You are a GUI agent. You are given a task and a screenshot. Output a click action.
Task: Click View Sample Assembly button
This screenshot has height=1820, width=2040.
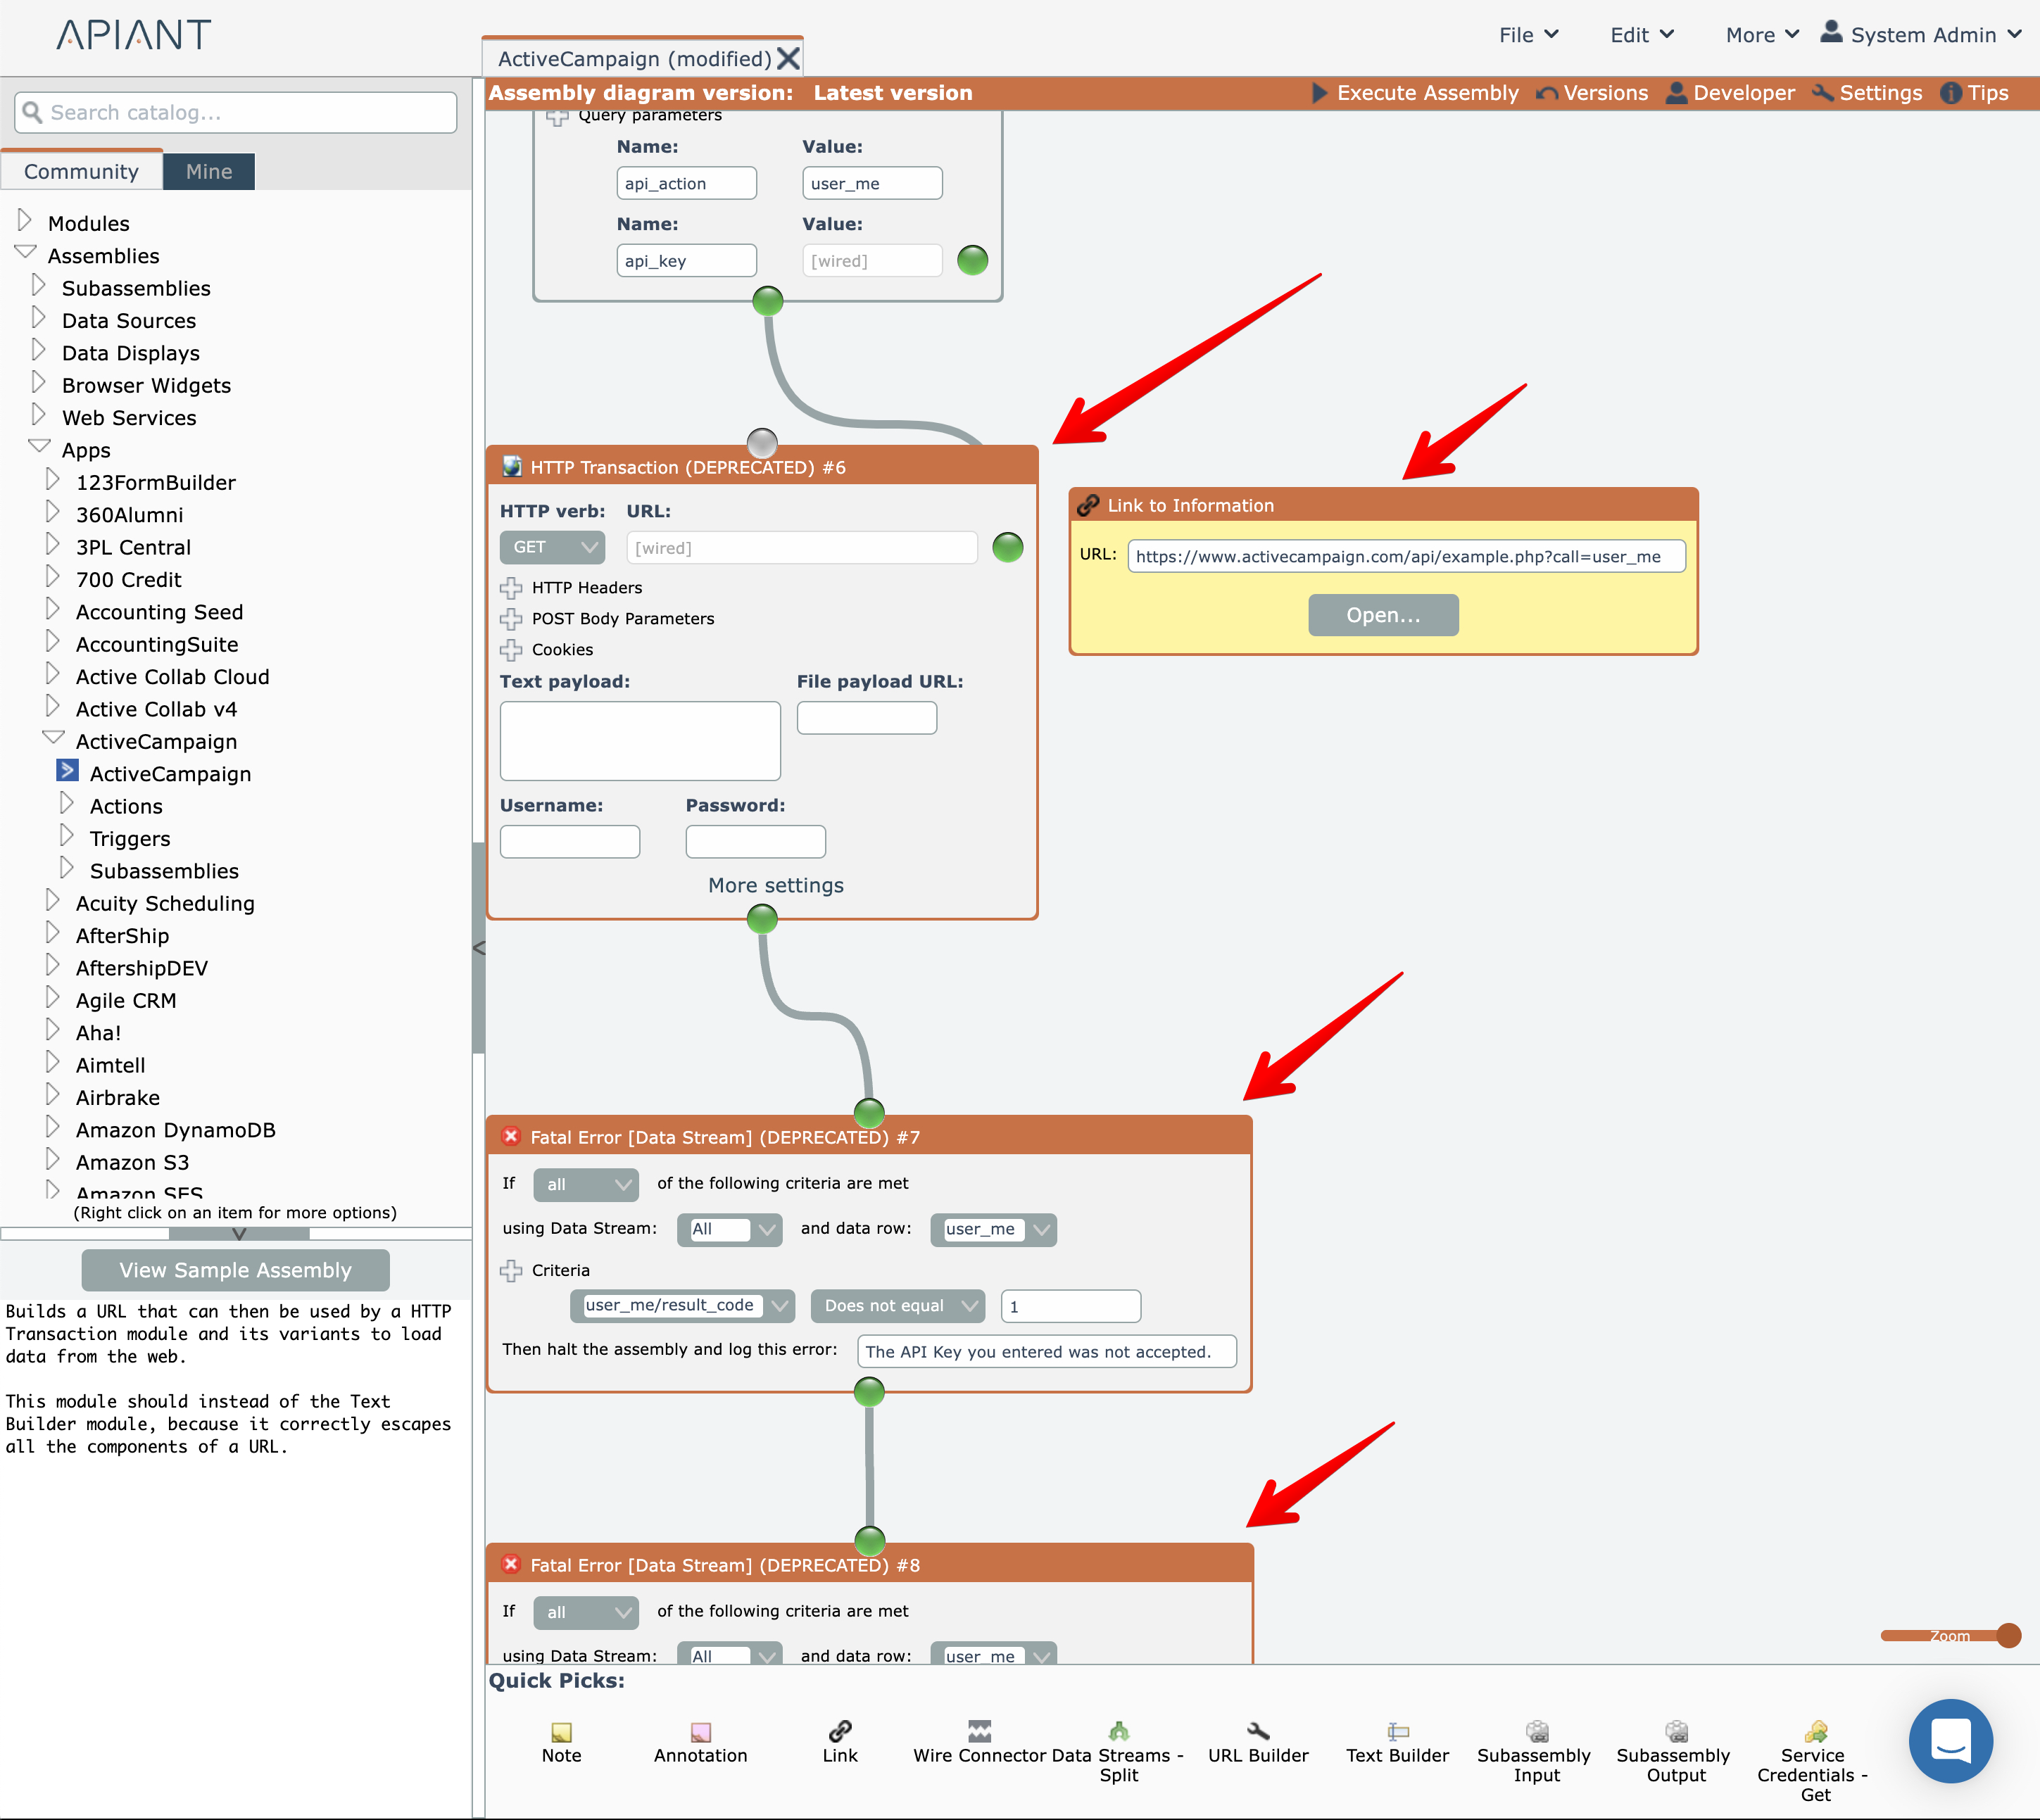236,1270
